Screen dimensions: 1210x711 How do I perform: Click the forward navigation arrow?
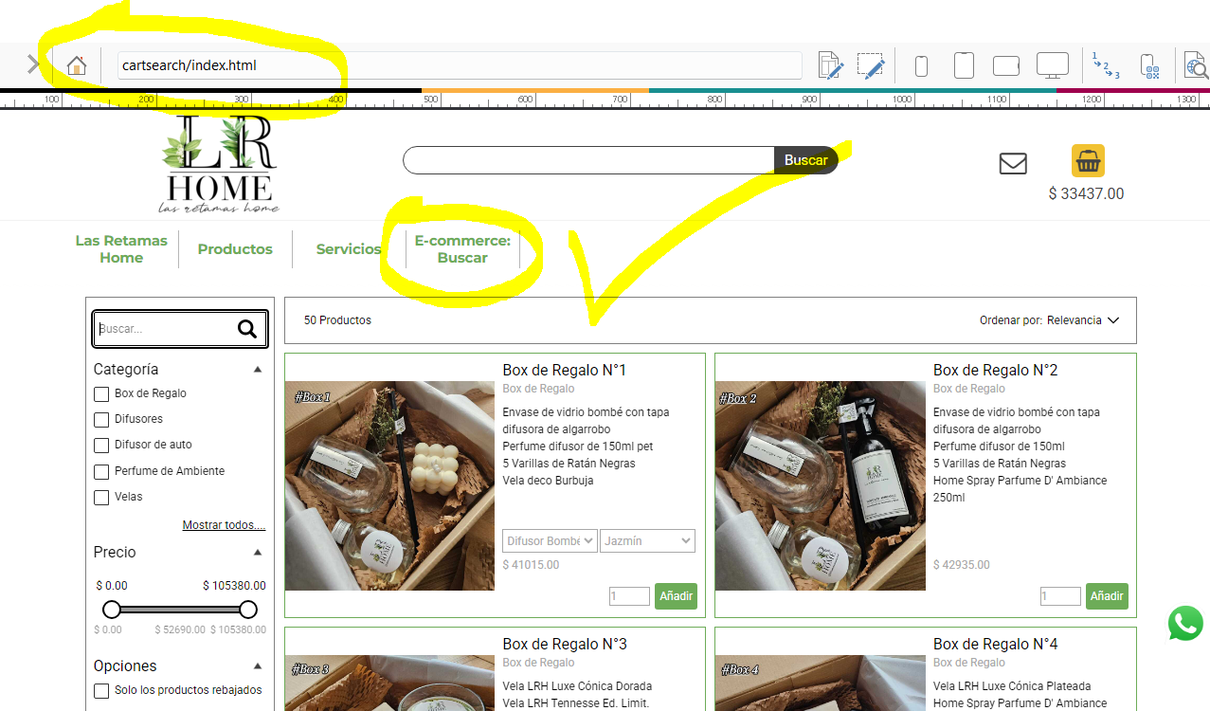(33, 64)
